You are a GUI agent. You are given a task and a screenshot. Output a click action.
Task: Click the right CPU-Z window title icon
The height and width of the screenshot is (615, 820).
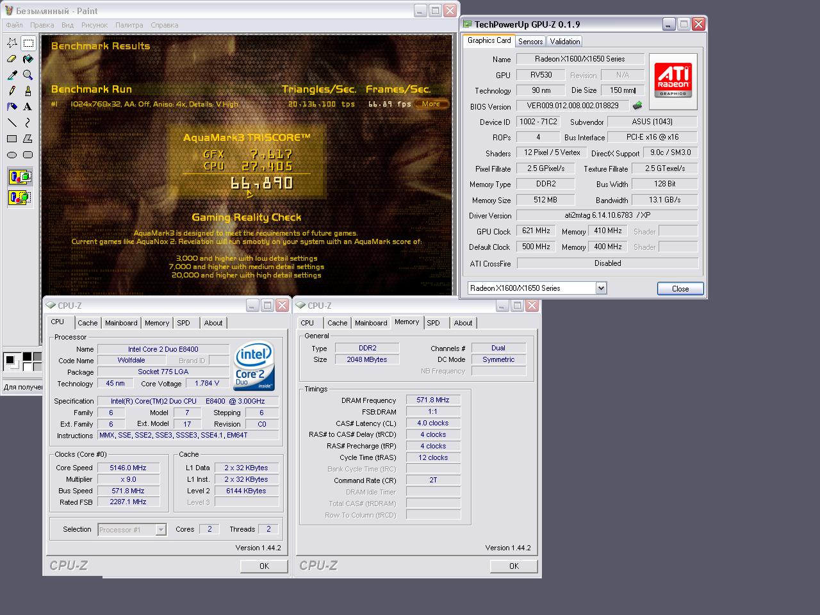click(x=300, y=306)
